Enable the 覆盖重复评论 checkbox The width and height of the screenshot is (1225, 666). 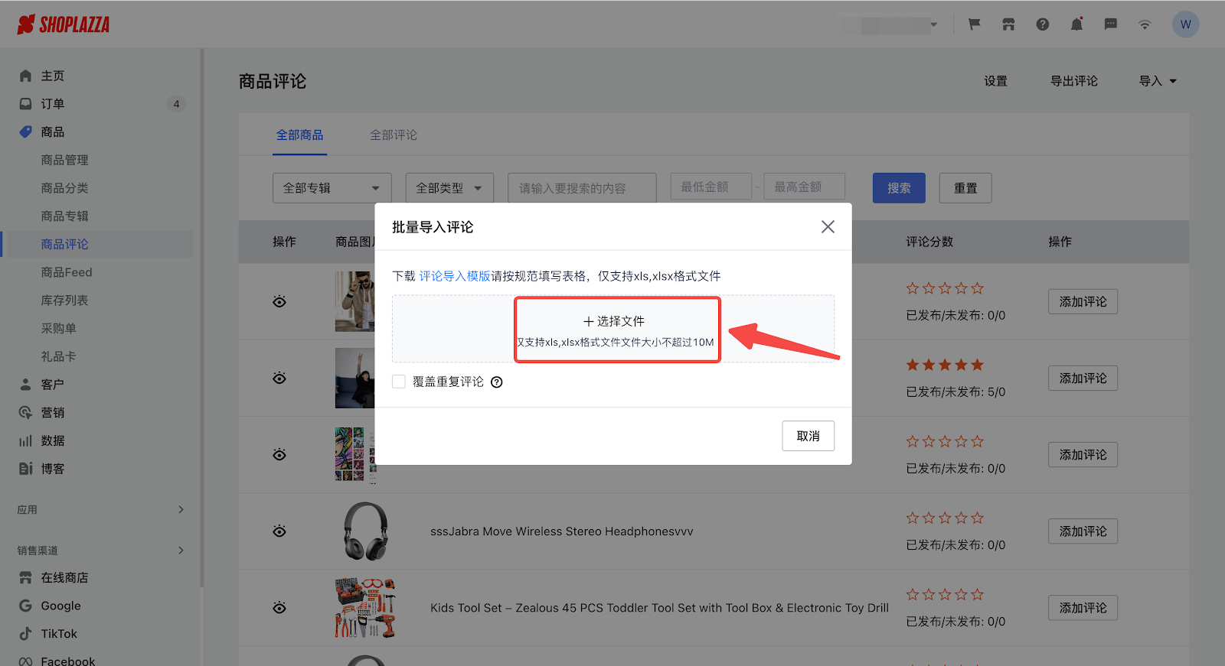399,382
